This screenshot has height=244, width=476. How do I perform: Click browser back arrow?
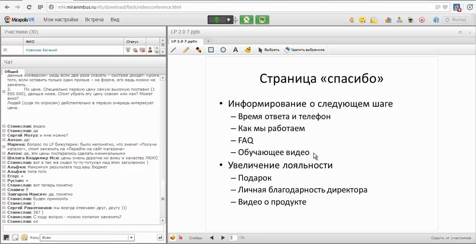[x=7, y=7]
